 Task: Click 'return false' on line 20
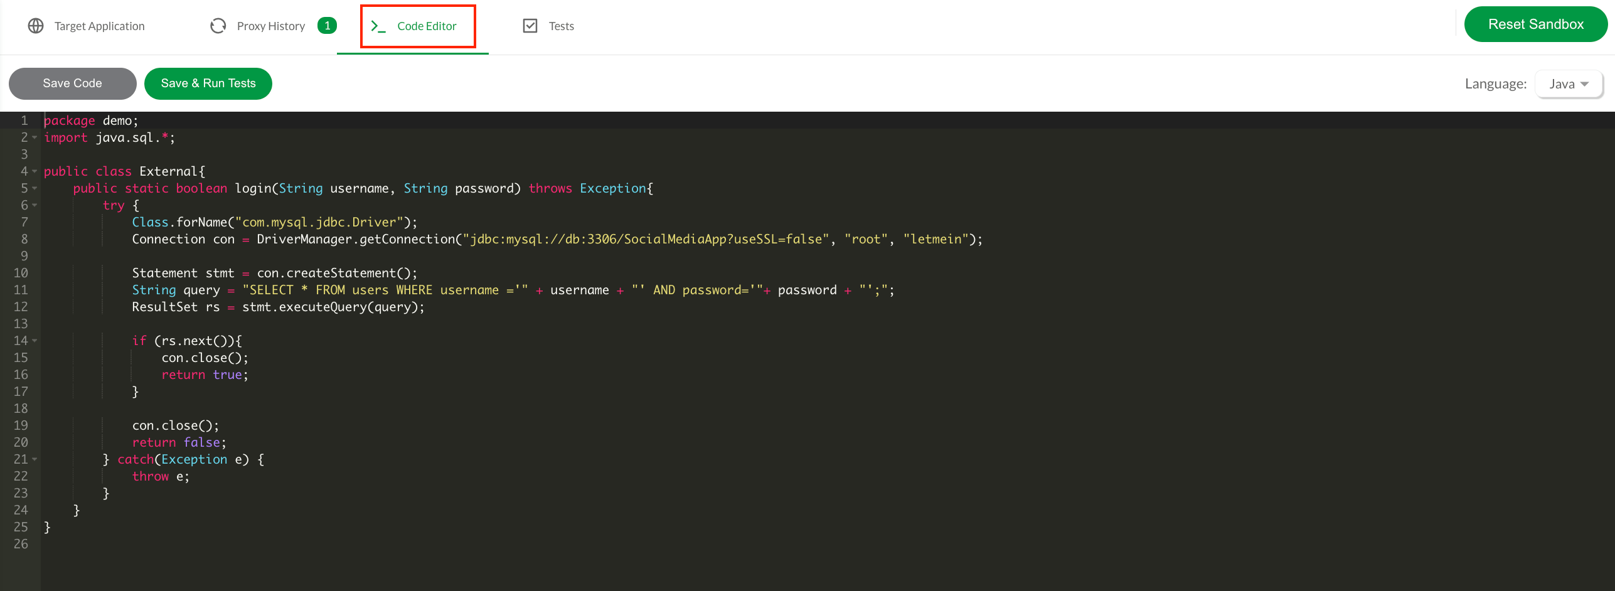[176, 442]
